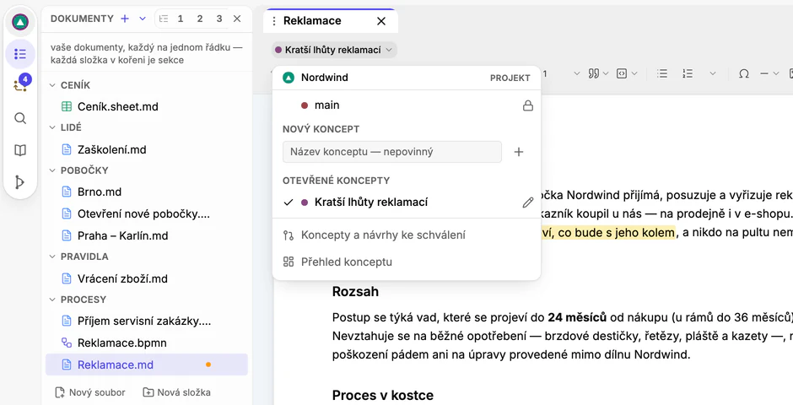Open Příjem servisní zakázky document

[x=147, y=321]
